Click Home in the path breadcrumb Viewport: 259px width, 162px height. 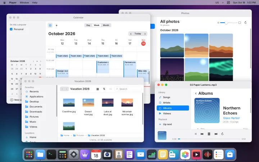pyautogui.click(x=65, y=135)
